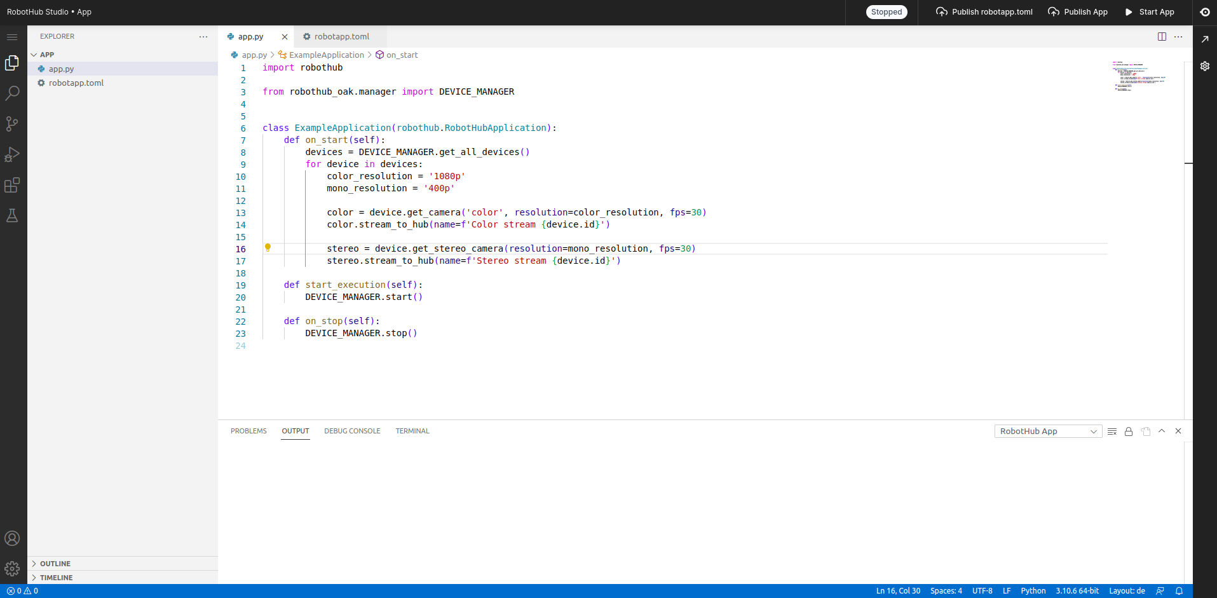Split the editor to the right

(1162, 37)
